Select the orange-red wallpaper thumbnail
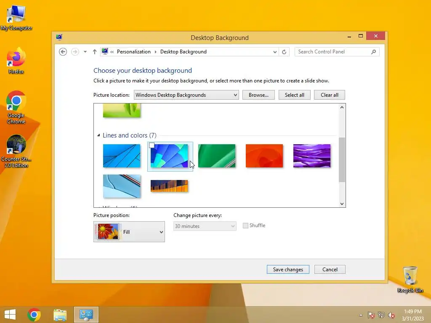The width and height of the screenshot is (431, 323). (x=264, y=156)
